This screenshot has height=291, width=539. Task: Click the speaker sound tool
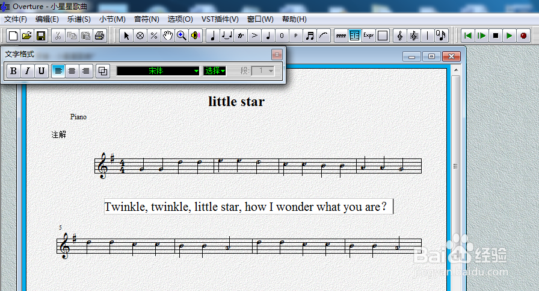(x=196, y=36)
